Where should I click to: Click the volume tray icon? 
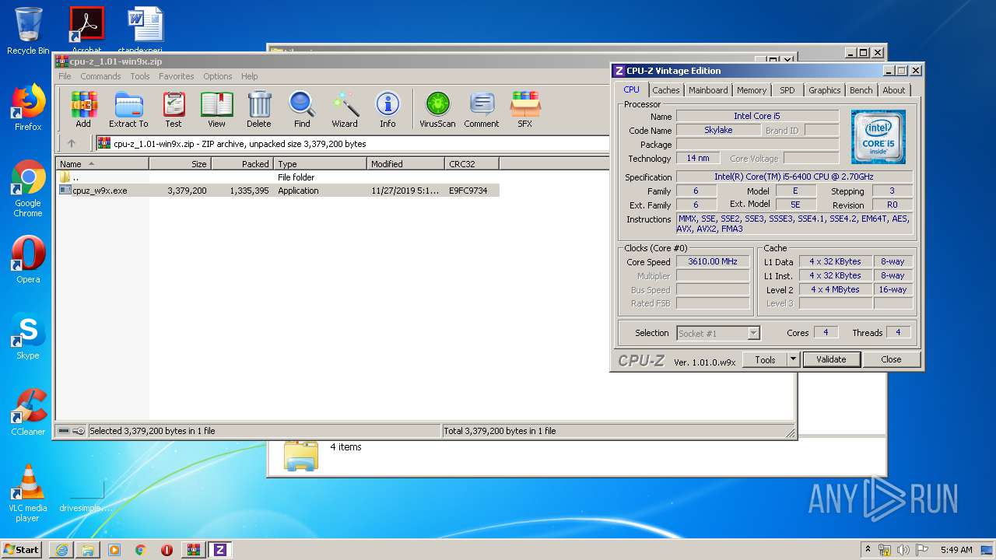pos(903,550)
